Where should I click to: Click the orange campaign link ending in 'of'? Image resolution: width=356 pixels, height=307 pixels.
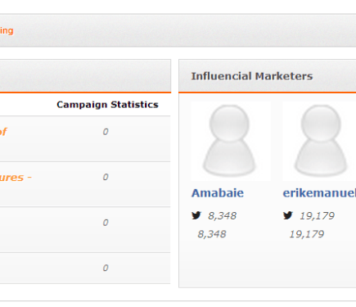pyautogui.click(x=3, y=132)
